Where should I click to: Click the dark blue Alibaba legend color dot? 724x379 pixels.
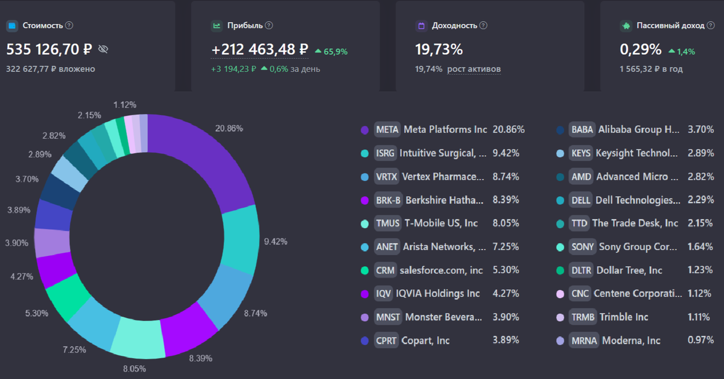coord(560,130)
